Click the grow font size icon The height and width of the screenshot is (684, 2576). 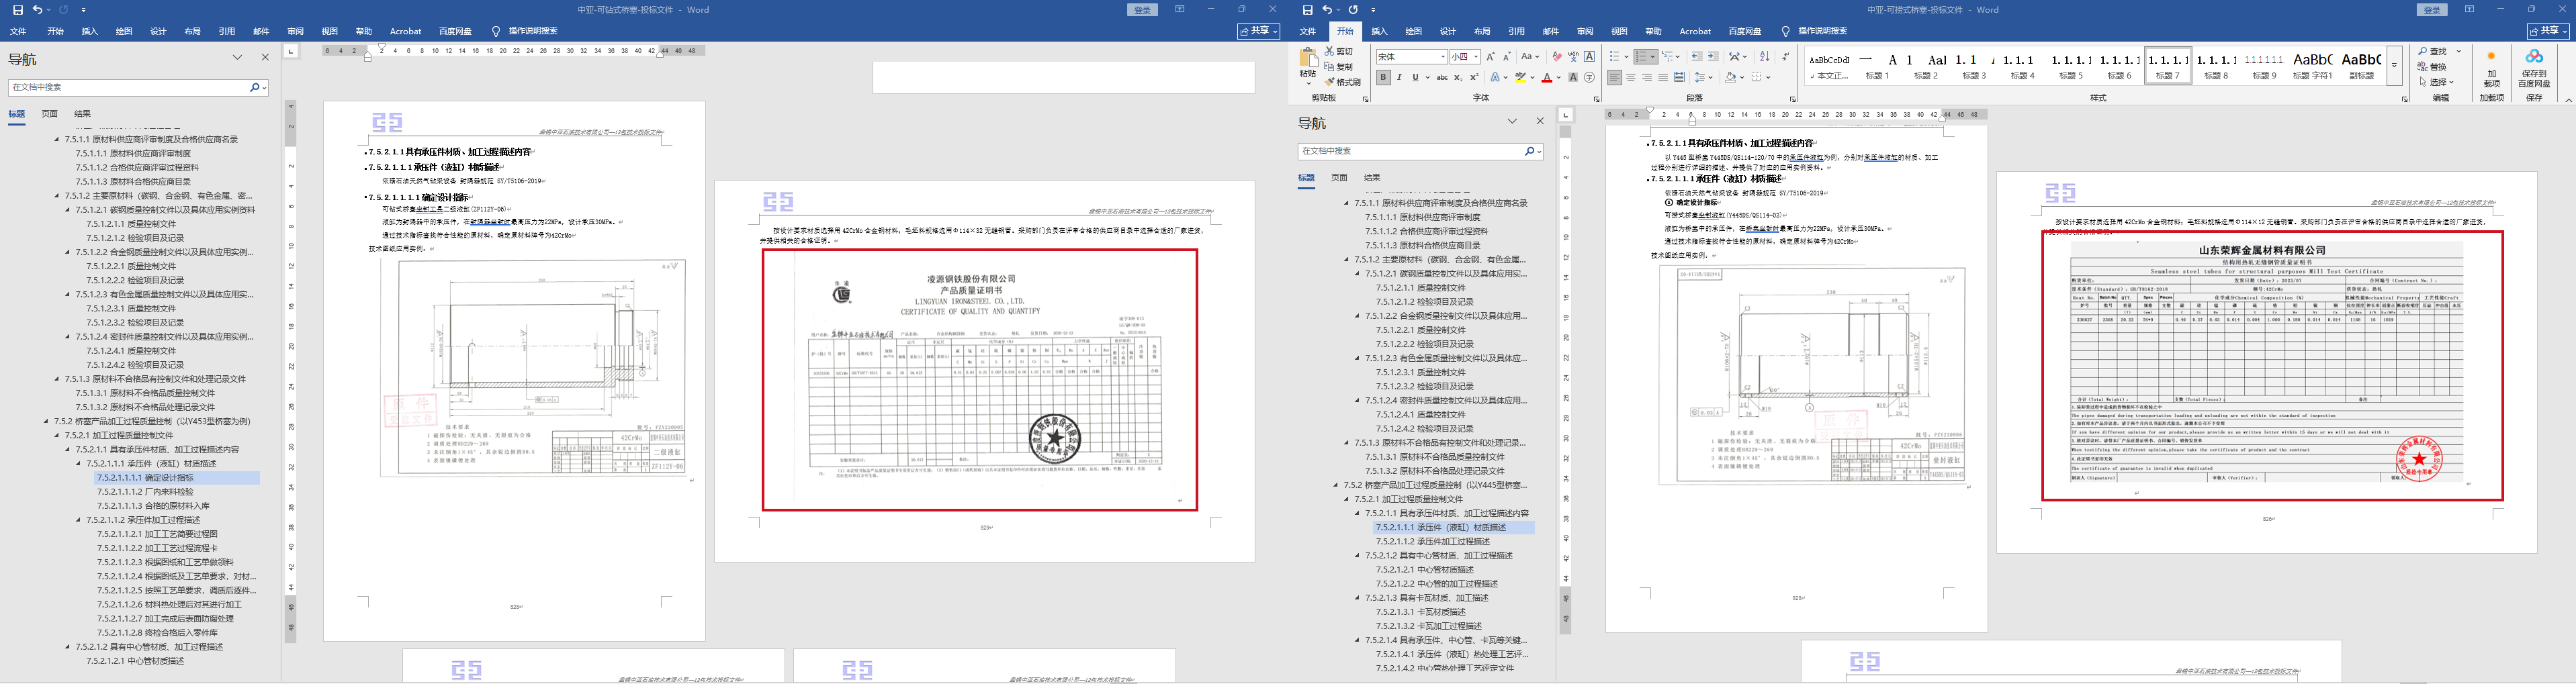coord(1491,57)
